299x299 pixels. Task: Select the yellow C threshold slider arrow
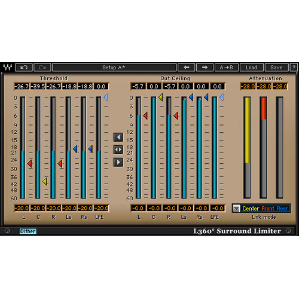(45, 181)
